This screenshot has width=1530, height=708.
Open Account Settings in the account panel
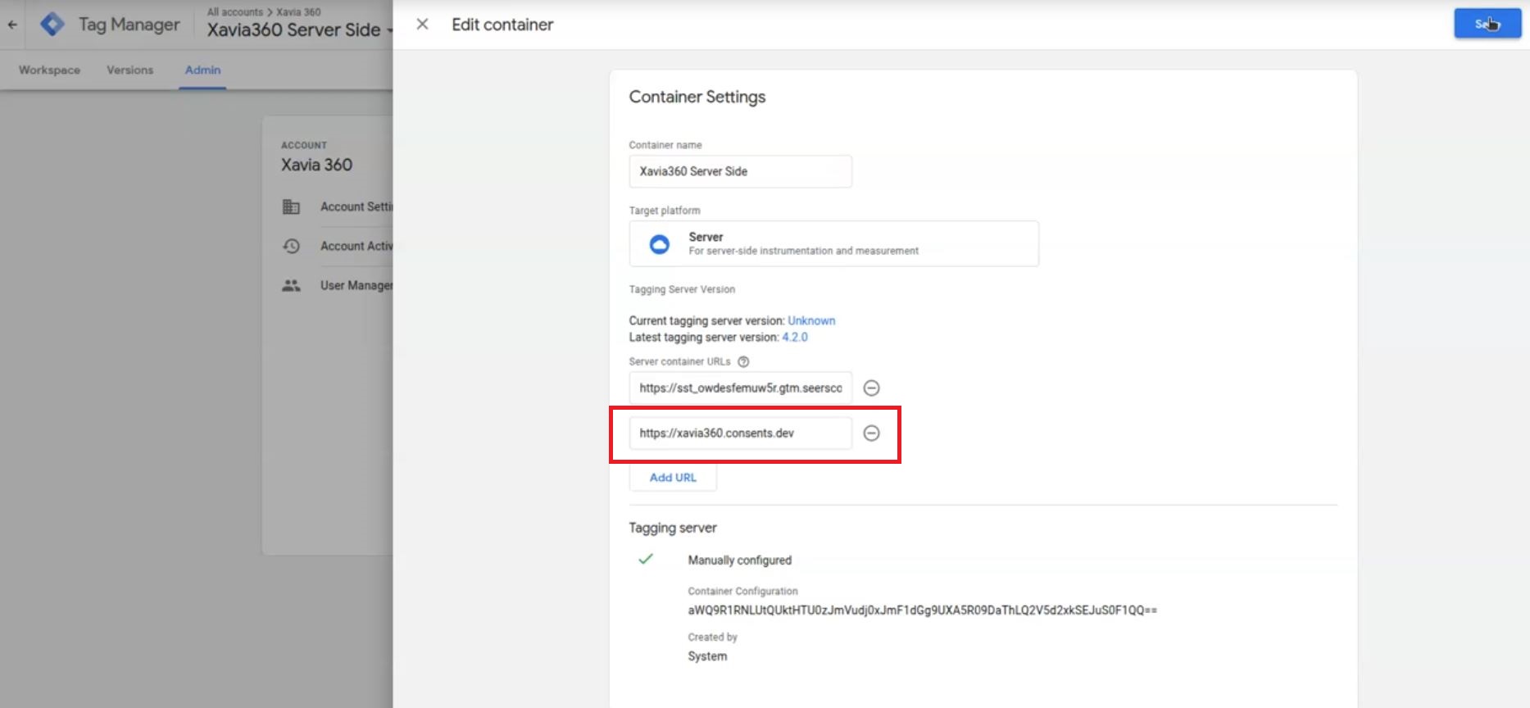coord(356,206)
